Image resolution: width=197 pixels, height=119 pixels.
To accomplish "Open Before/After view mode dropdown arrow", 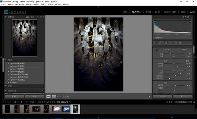I will (x=57, y=96).
